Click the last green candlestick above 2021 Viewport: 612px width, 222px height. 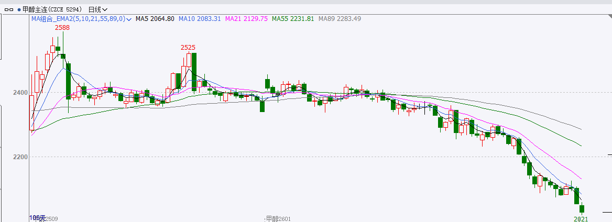coord(582,209)
